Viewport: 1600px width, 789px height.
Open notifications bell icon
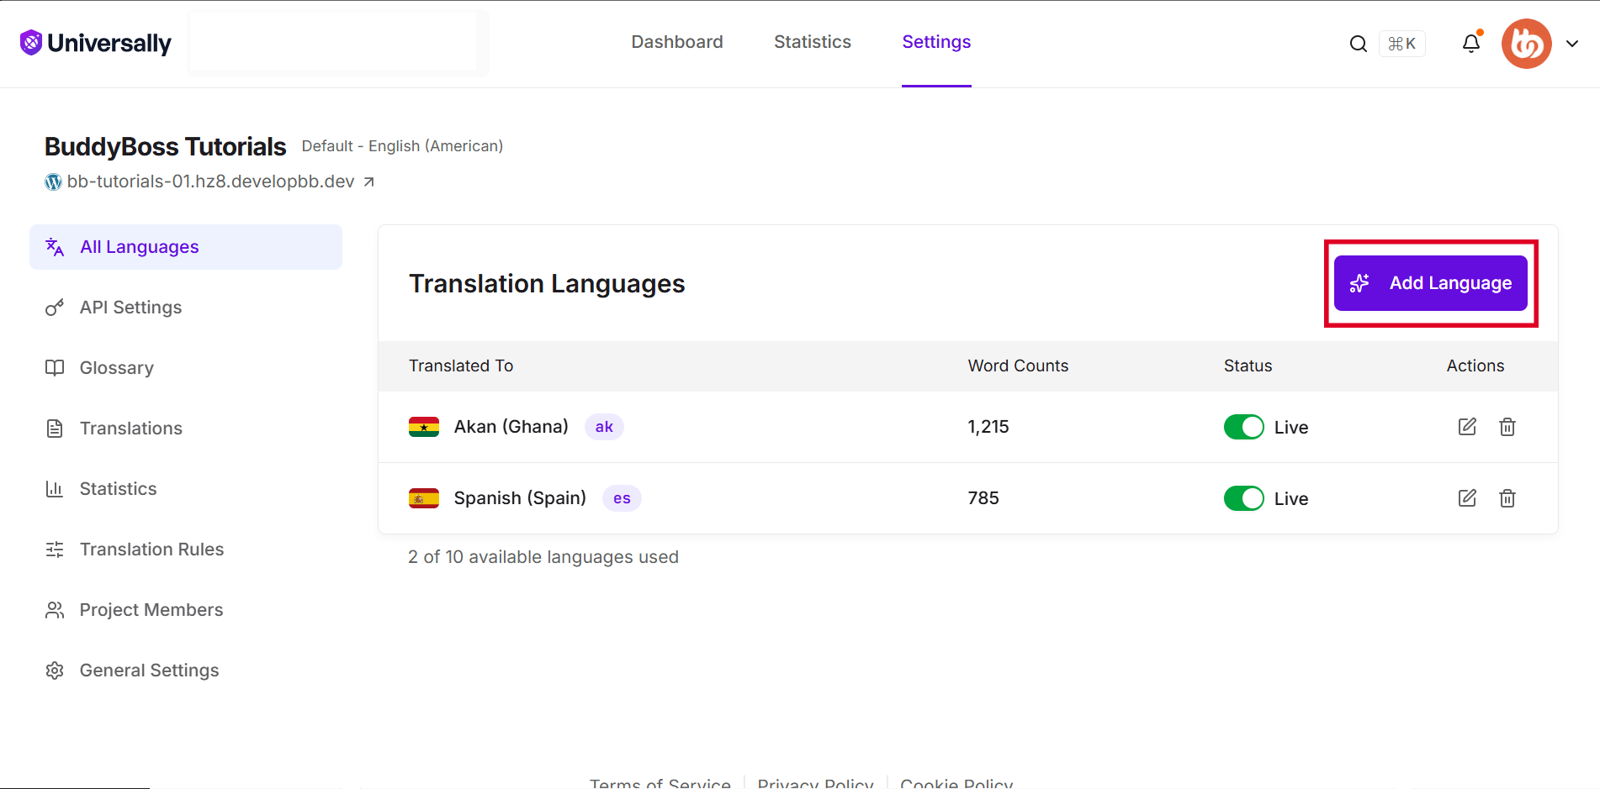tap(1471, 43)
